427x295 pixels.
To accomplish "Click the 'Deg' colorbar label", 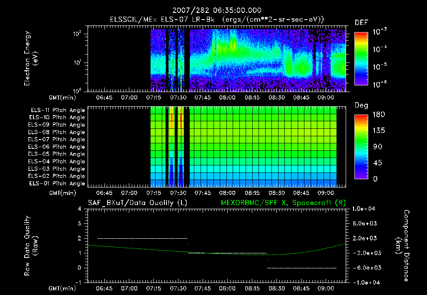I will pyautogui.click(x=362, y=105).
